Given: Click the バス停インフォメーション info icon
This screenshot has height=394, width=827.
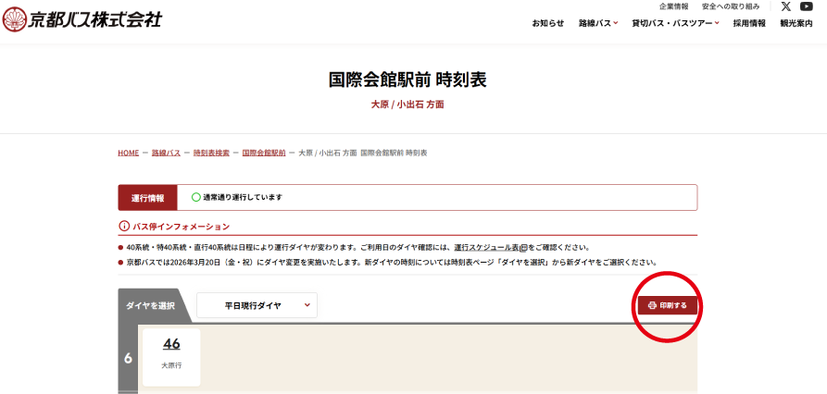Looking at the screenshot, I should click(x=124, y=227).
